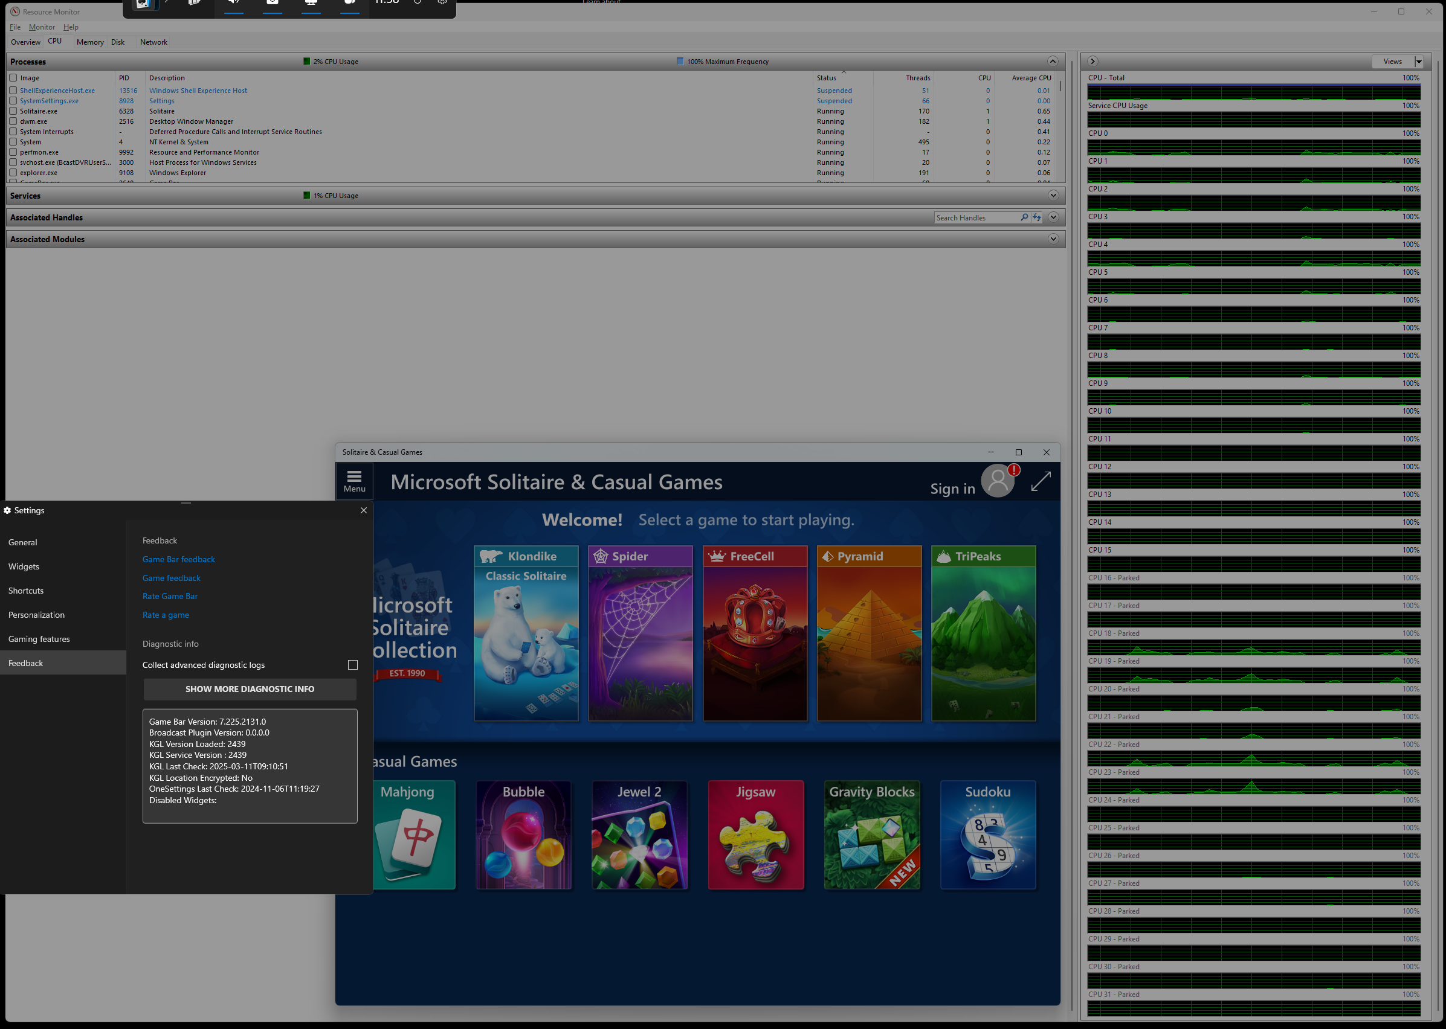
Task: Open the Jigsaw game tile
Action: [x=756, y=835]
